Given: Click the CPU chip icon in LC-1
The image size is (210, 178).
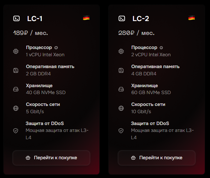Looking at the screenshot, I should click(16, 51).
